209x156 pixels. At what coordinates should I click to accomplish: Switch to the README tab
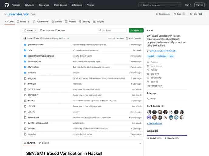29,143
